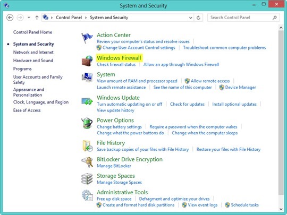Click the Storage Spaces drives icon
The width and height of the screenshot is (287, 215).
tap(87, 178)
